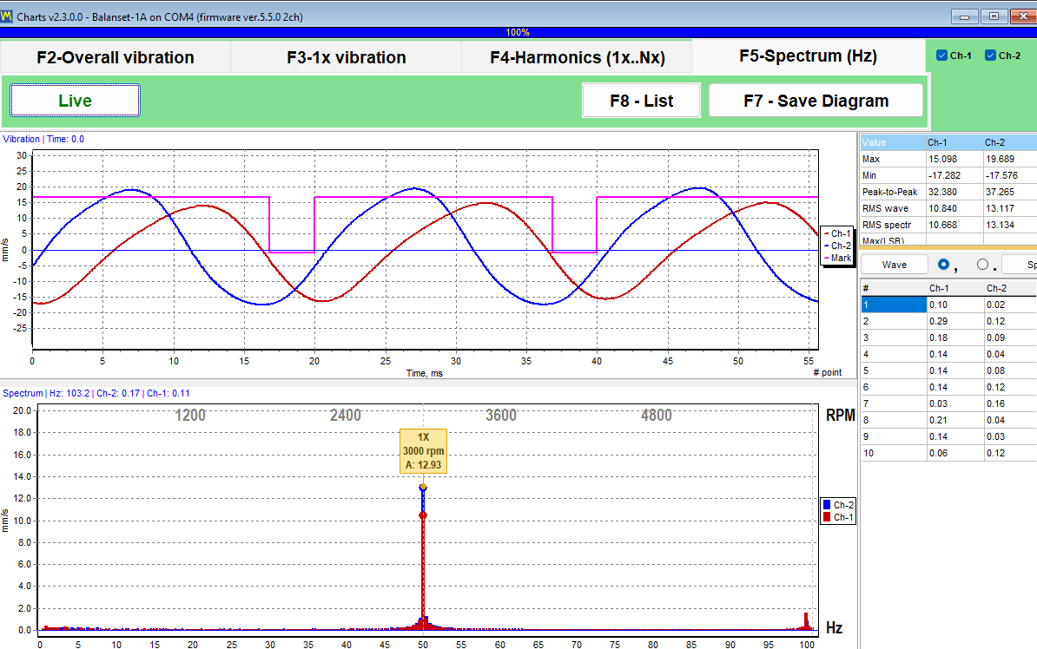
Task: Click the Charts application icon in title bar
Action: point(7,16)
